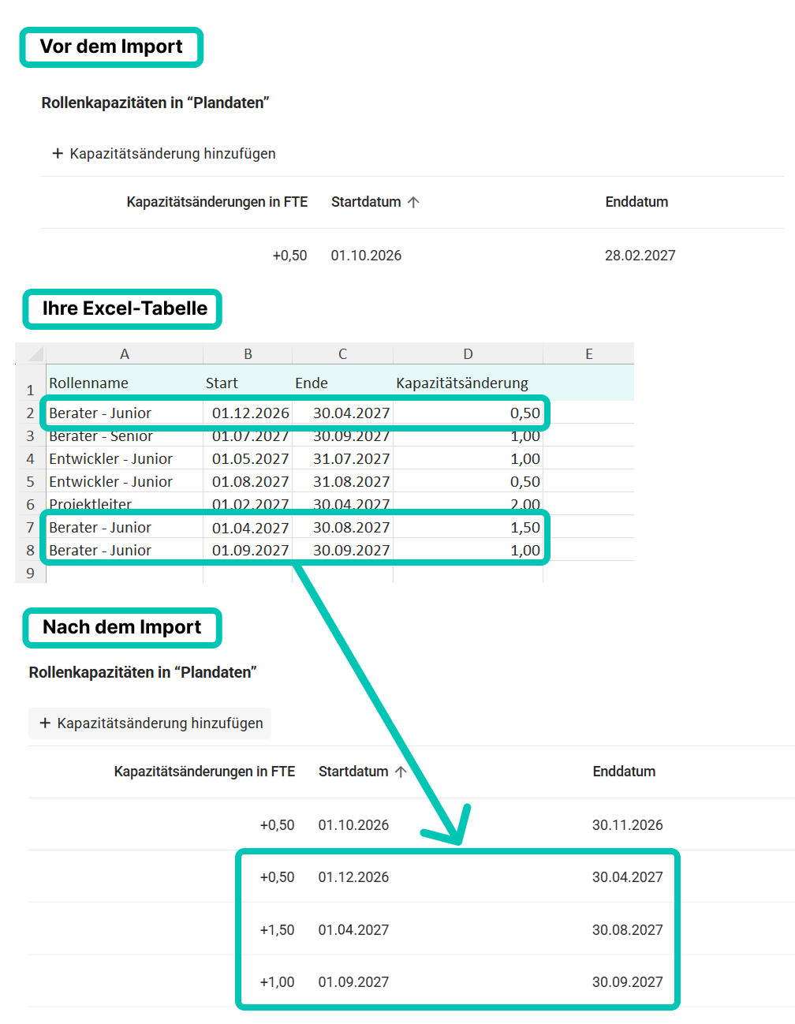
Task: Click Kapazitätsänderung hinzufügen in the Nach dem Import view
Action: pyautogui.click(x=151, y=723)
